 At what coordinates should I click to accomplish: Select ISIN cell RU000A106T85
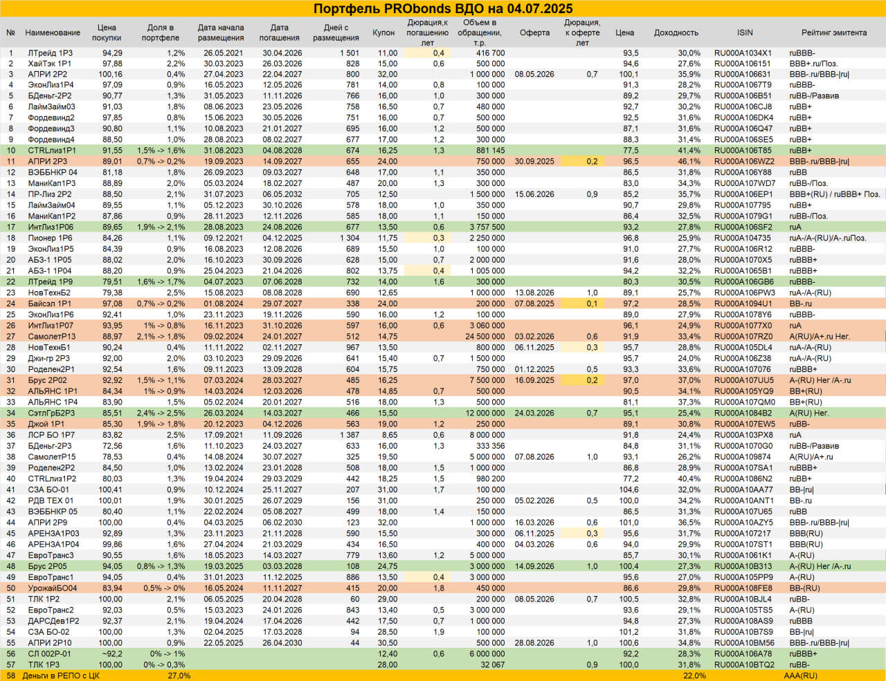[743, 151]
